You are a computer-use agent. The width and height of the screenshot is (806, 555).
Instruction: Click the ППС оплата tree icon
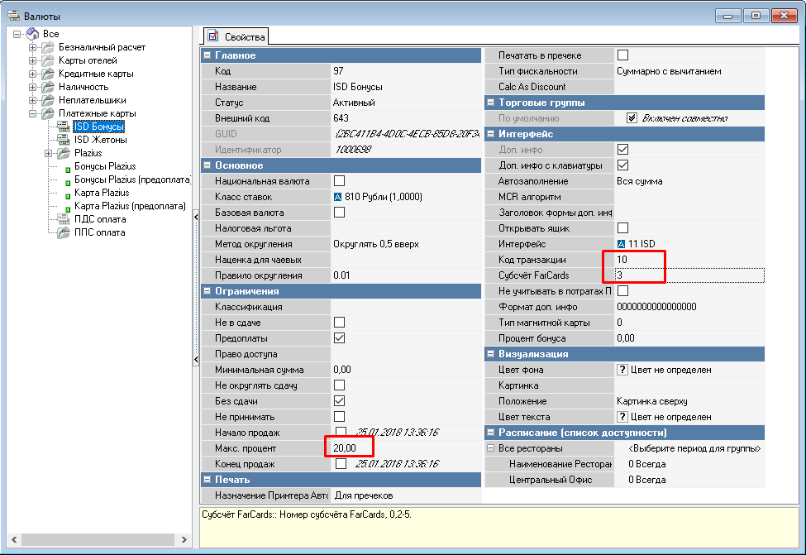coord(64,232)
